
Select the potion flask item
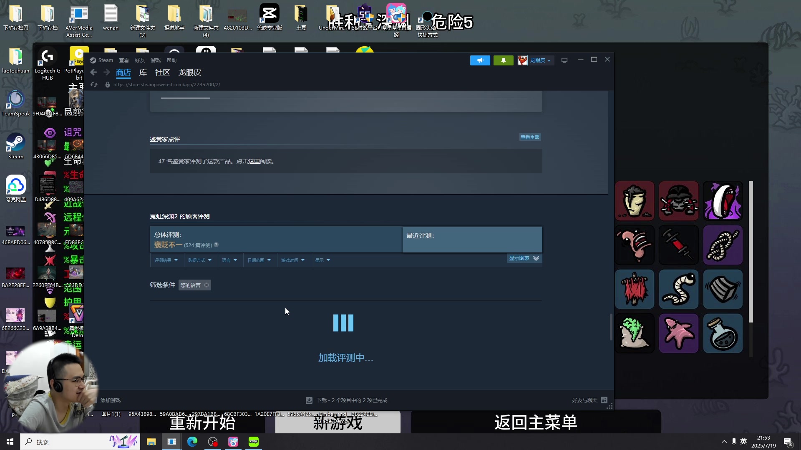[x=723, y=333]
